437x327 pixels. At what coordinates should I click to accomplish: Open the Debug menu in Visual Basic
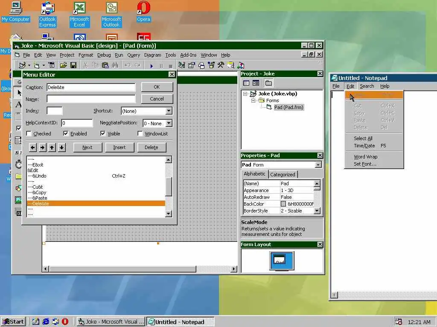point(104,55)
